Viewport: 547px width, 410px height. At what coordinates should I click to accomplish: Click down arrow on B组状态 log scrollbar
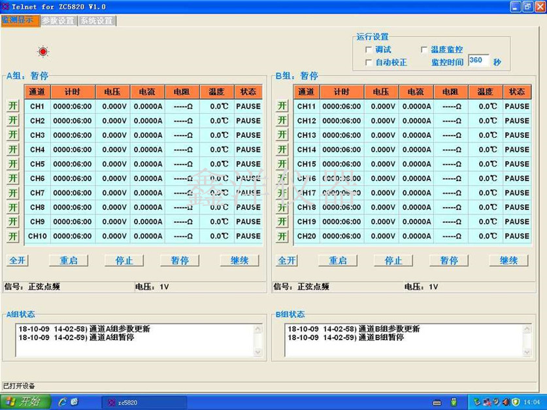(x=527, y=350)
